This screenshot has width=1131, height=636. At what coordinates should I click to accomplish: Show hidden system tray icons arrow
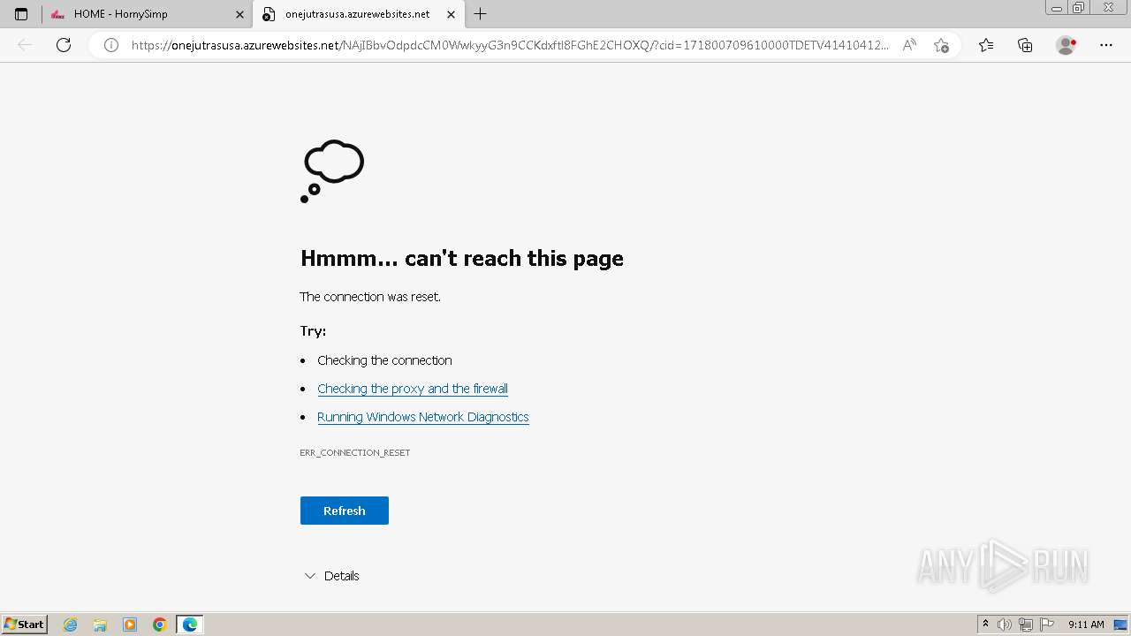[986, 625]
